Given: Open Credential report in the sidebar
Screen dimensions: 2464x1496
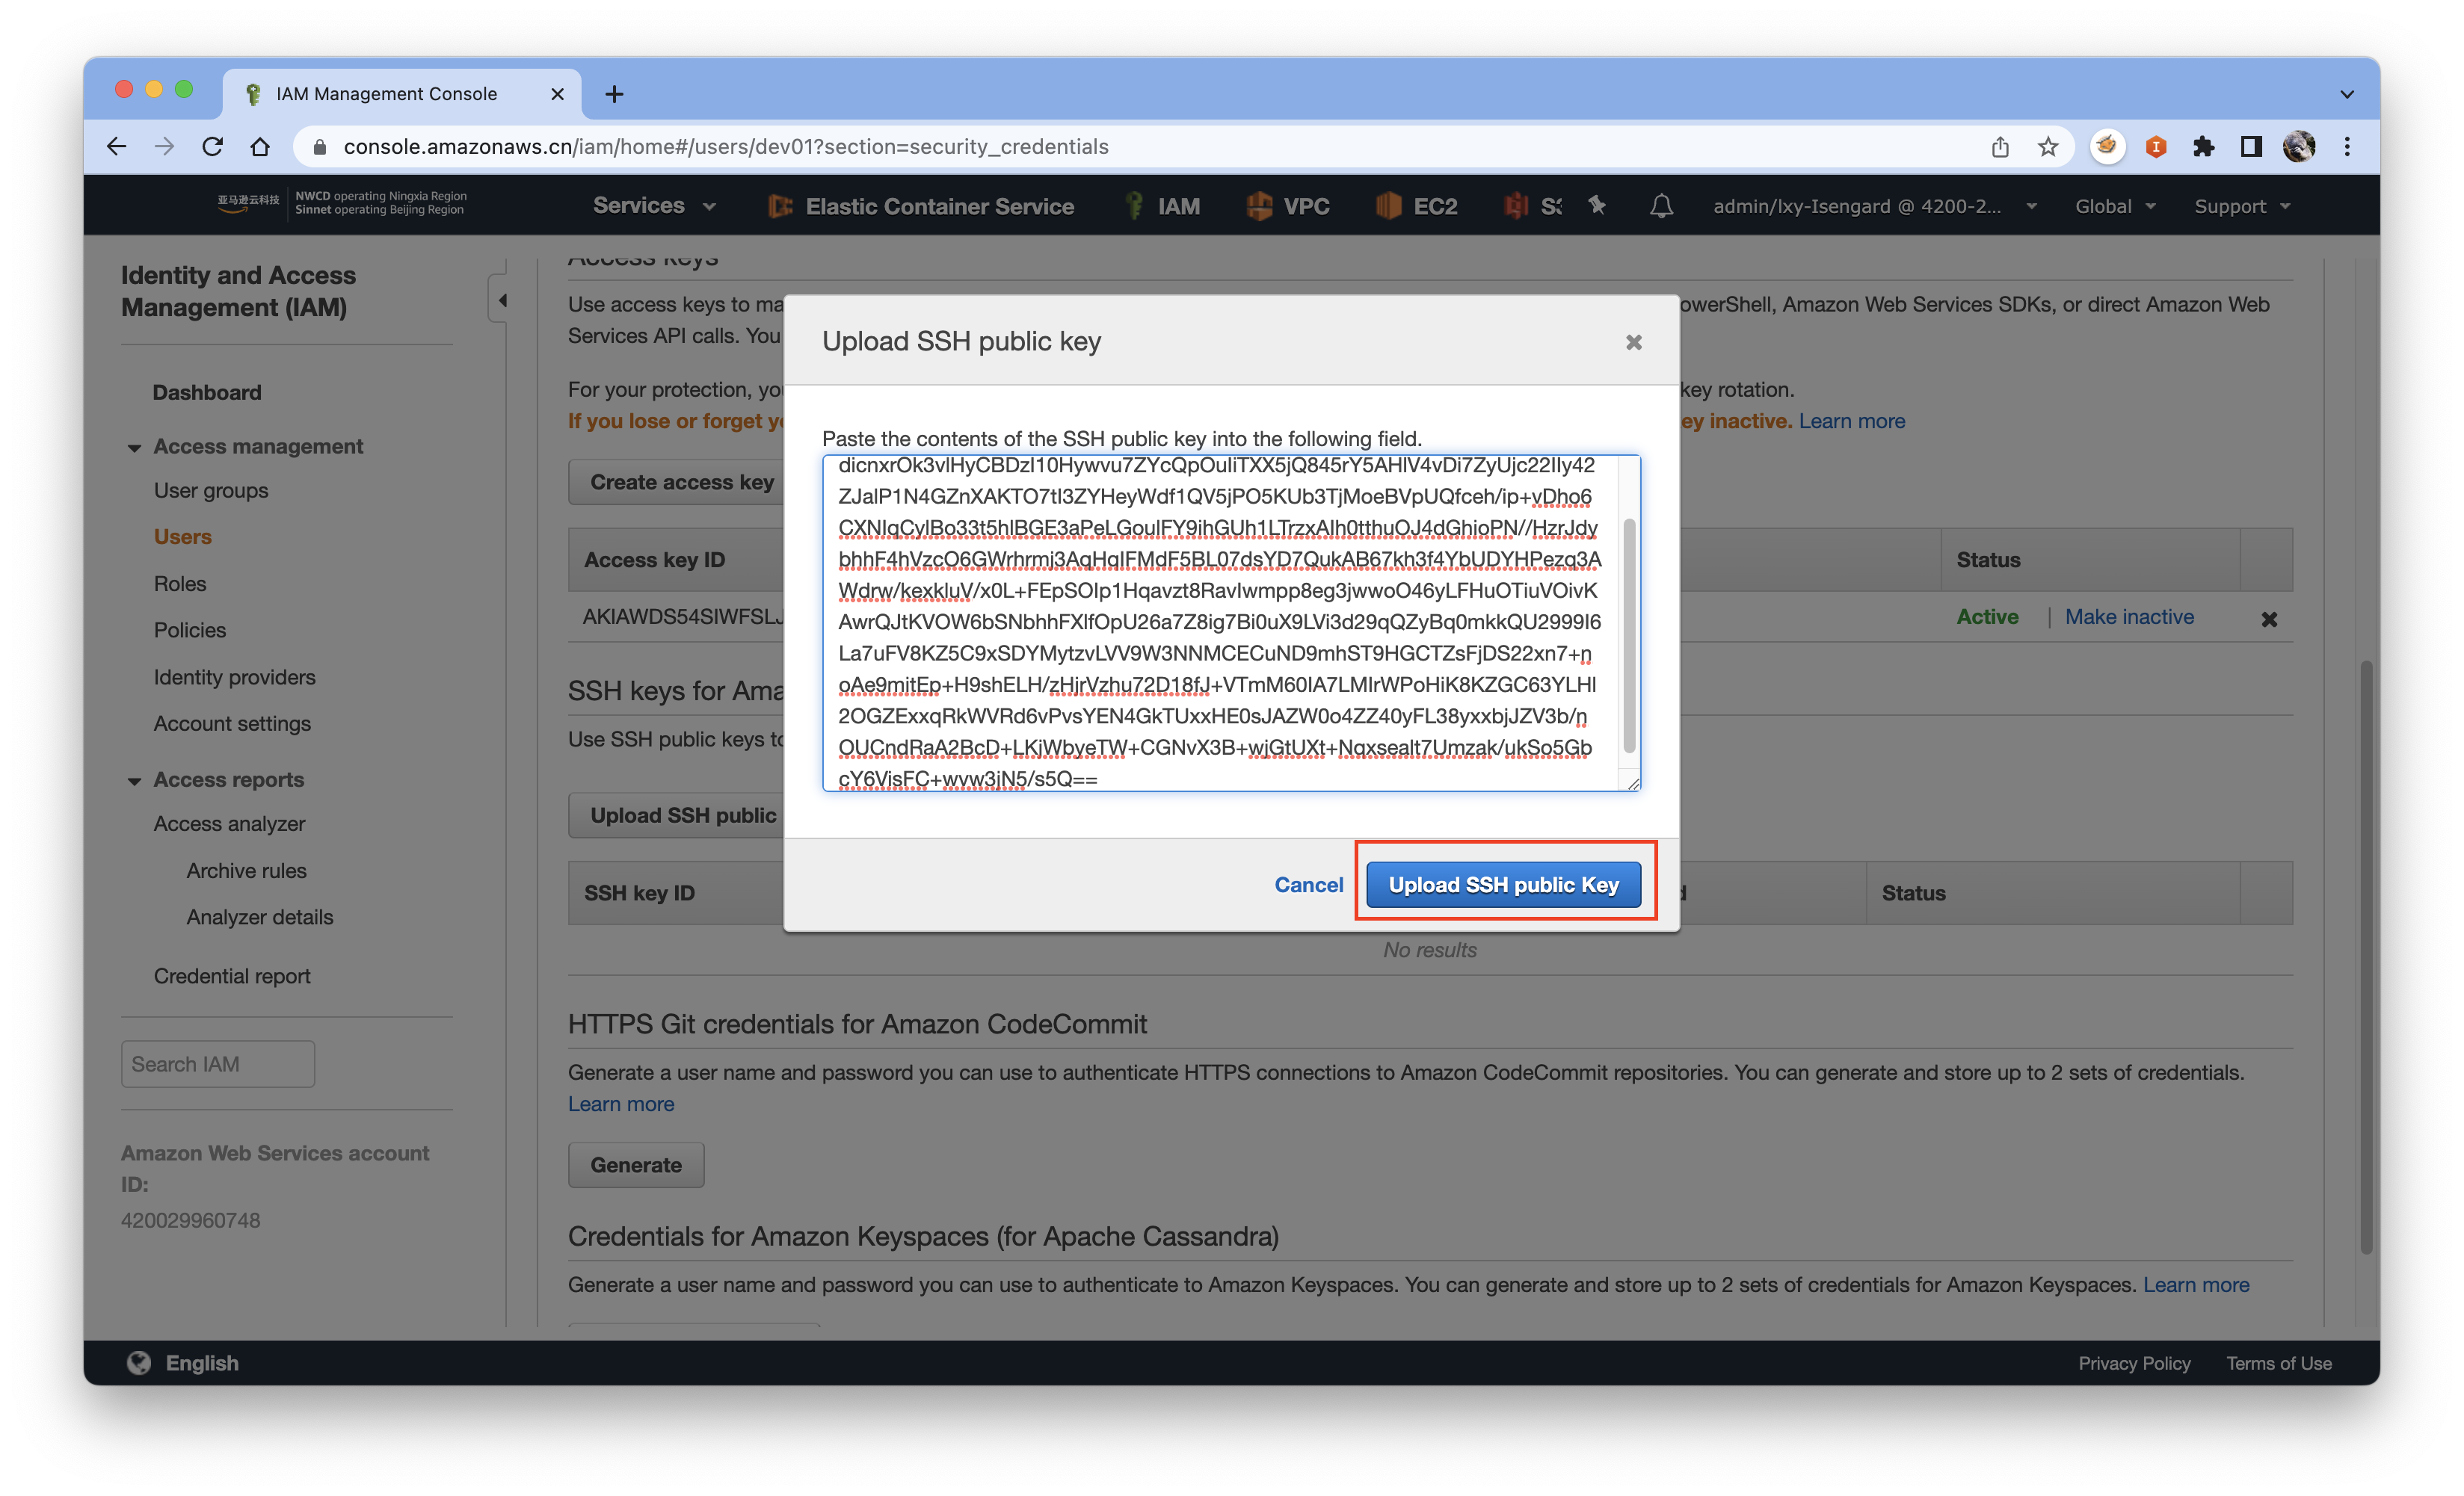Looking at the screenshot, I should 232,975.
